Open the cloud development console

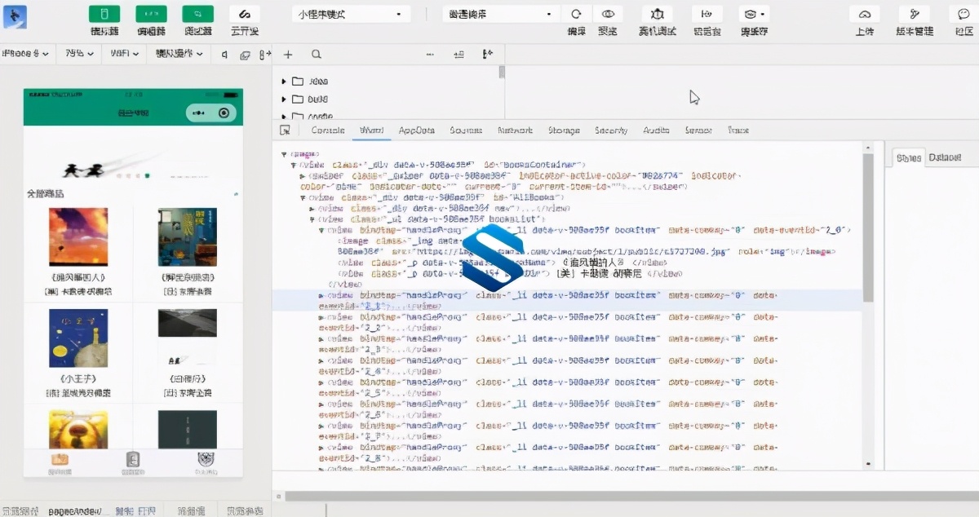coord(244,14)
